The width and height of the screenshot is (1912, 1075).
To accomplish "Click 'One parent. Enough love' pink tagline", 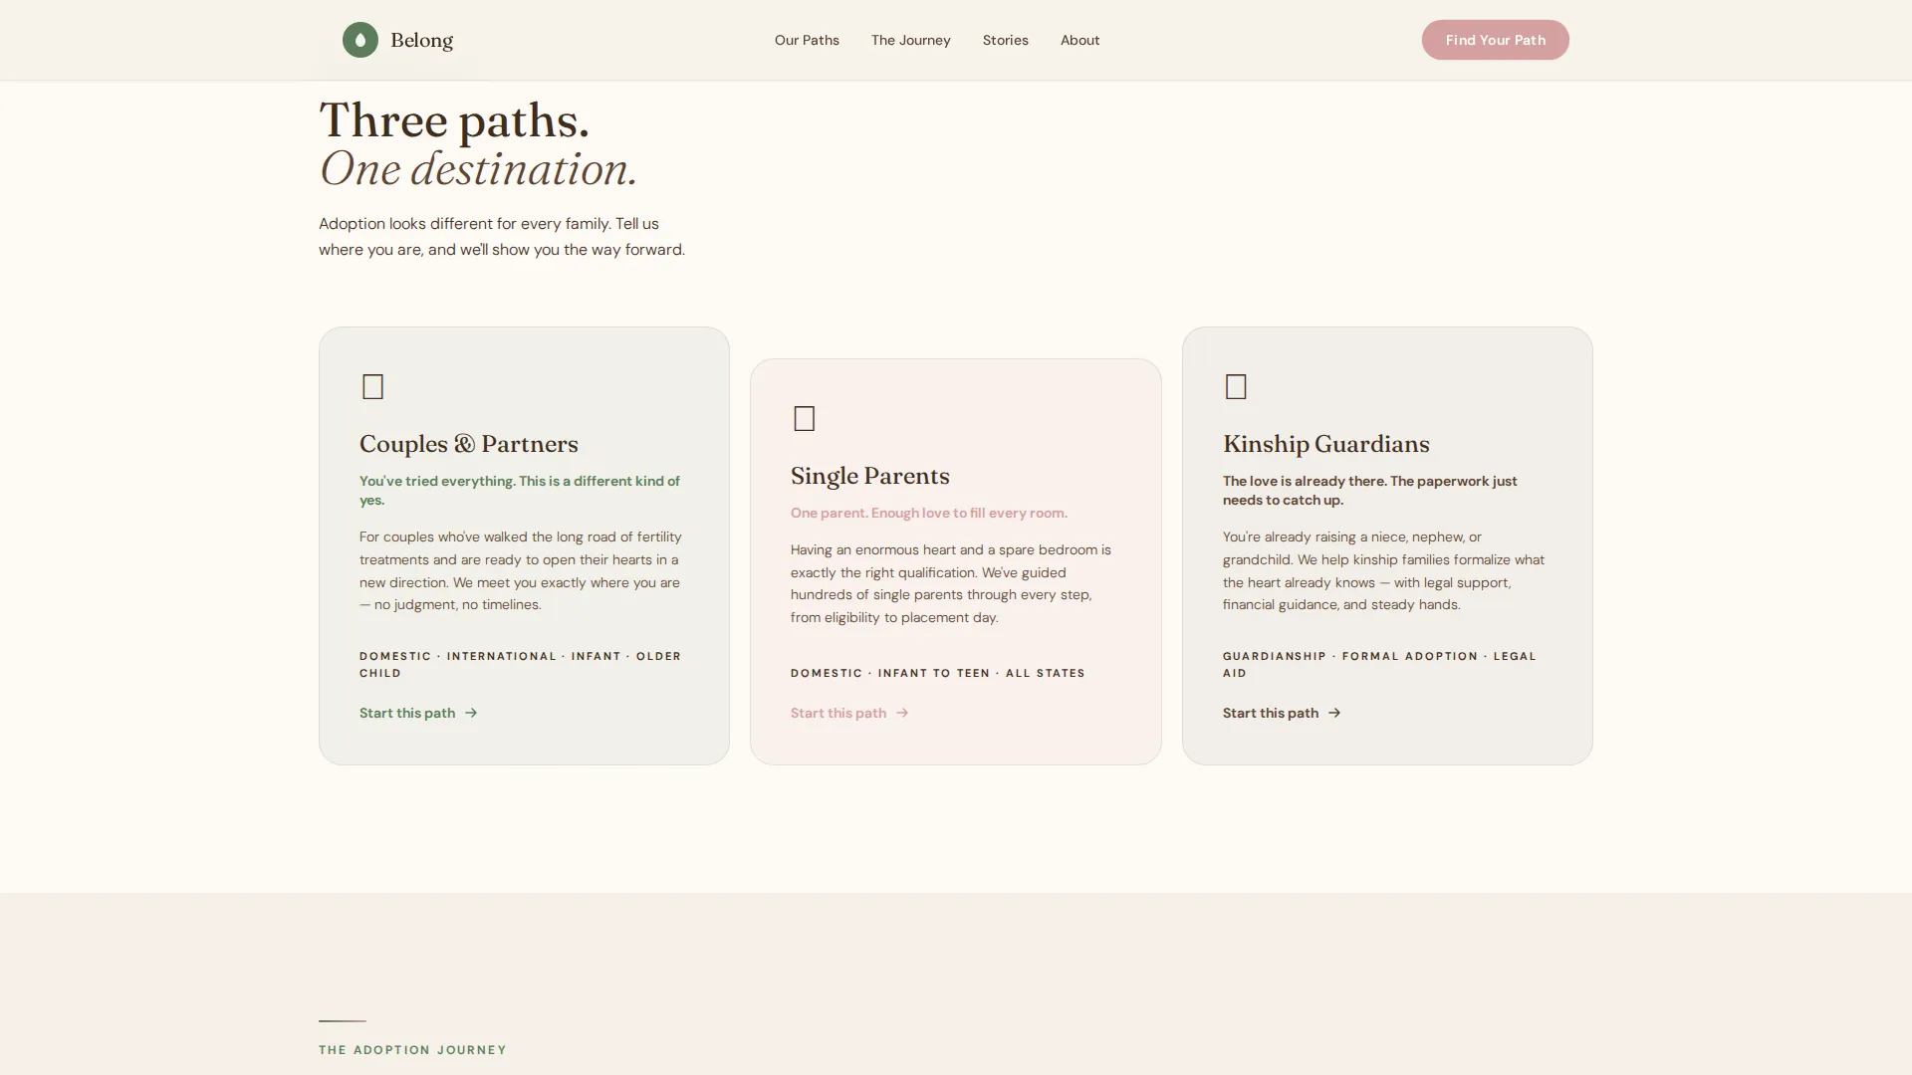I will 928,513.
